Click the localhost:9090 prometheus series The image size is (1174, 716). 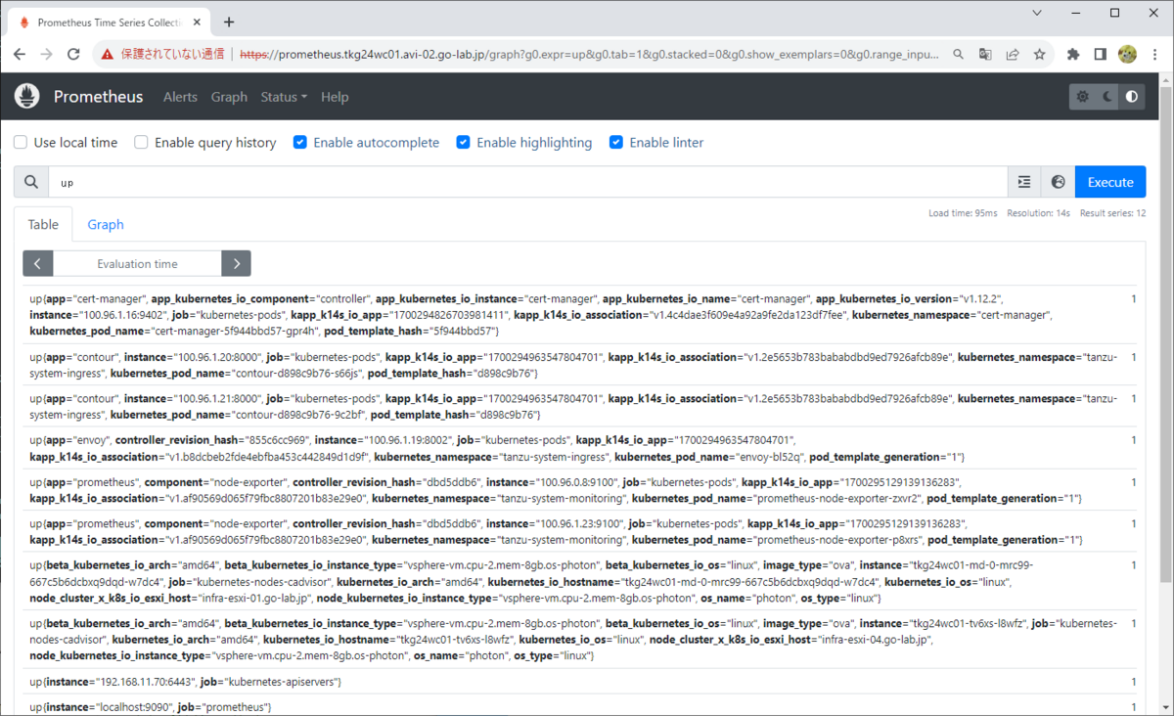pyautogui.click(x=582, y=706)
